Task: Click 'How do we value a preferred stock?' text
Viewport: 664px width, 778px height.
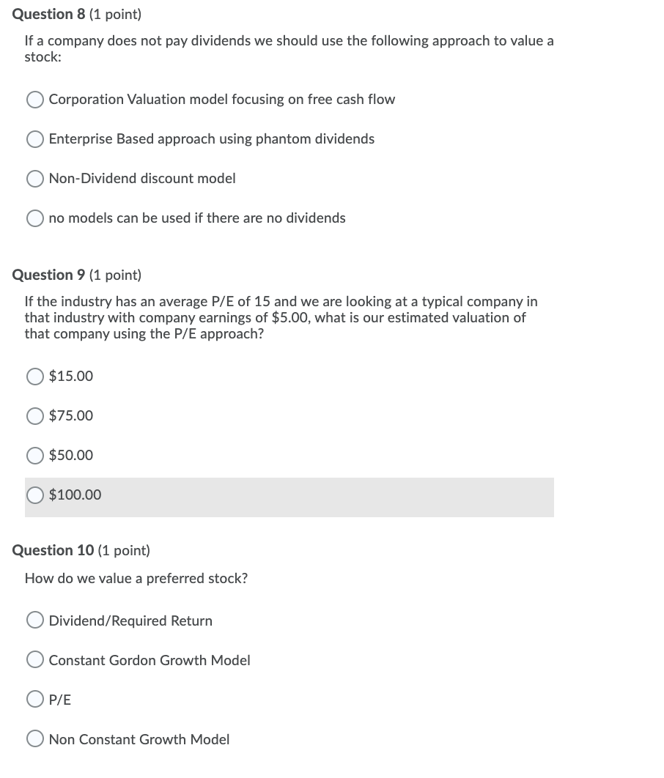Action: coord(136,578)
